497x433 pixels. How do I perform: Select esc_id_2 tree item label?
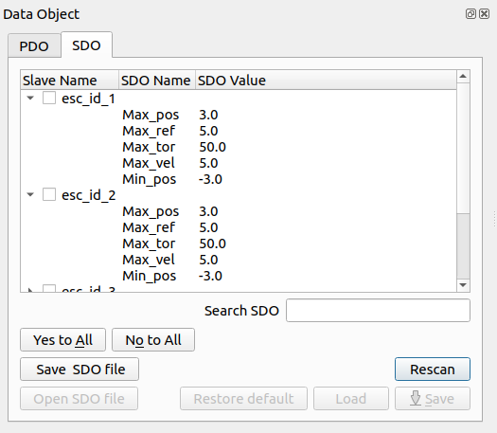tap(88, 195)
